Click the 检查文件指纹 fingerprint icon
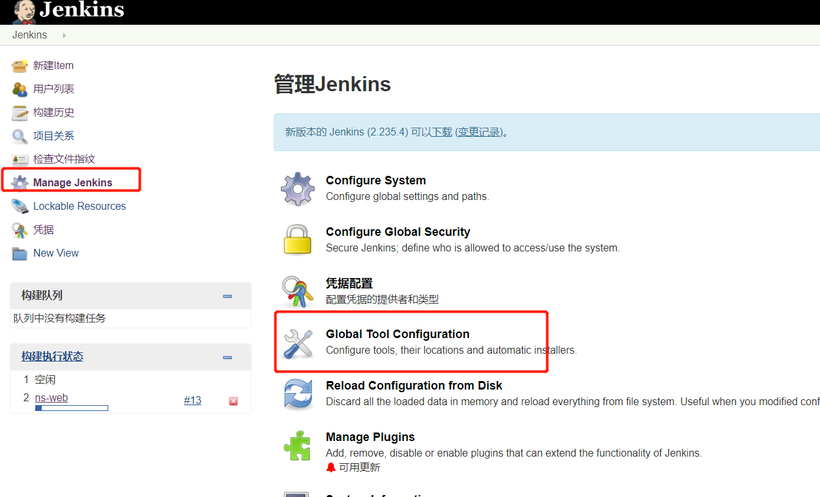 [20, 160]
